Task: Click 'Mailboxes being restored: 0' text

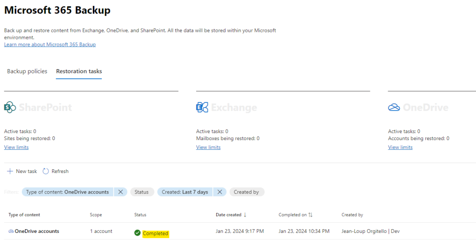Action: 228,139
